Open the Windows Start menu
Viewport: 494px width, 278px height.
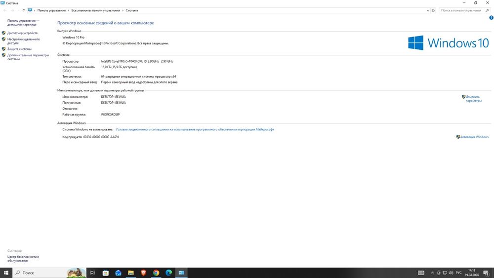coord(6,273)
